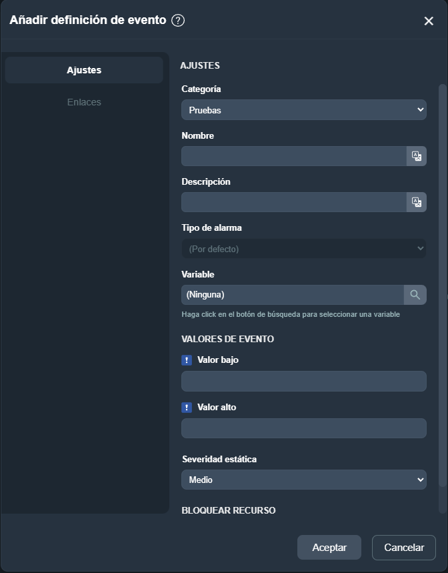Viewport: 448px width, 573px height.
Task: Click the Valor alto exclamation icon
Action: point(187,408)
